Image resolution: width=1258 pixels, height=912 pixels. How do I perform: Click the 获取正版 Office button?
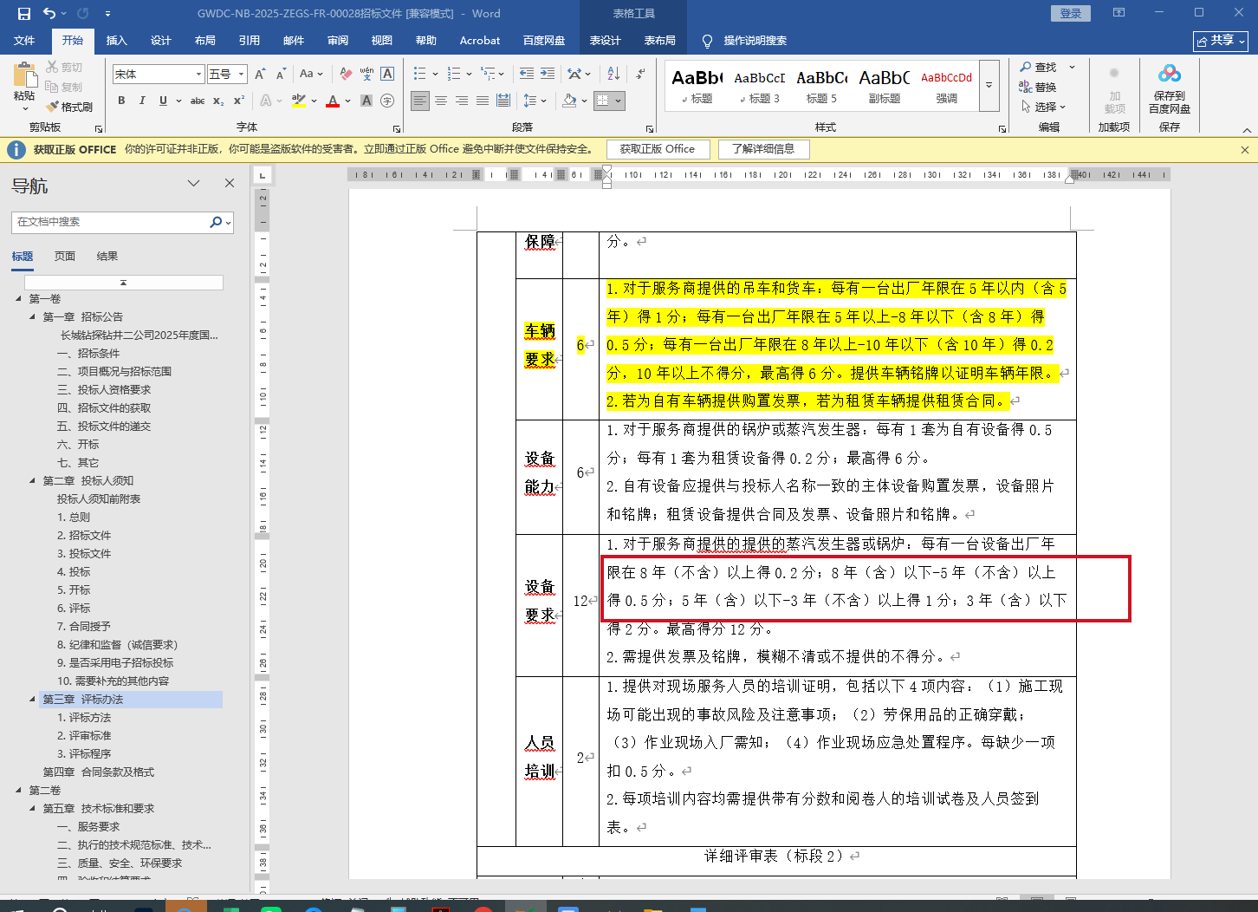(658, 149)
